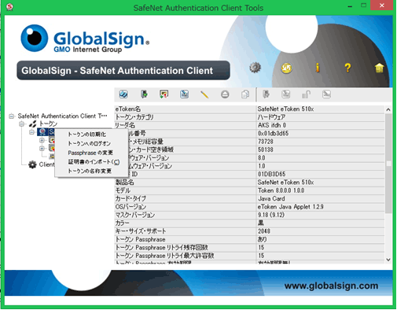Image resolution: width=397 pixels, height=310 pixels.
Task: Click the 50138 free space value
Action: [266, 149]
